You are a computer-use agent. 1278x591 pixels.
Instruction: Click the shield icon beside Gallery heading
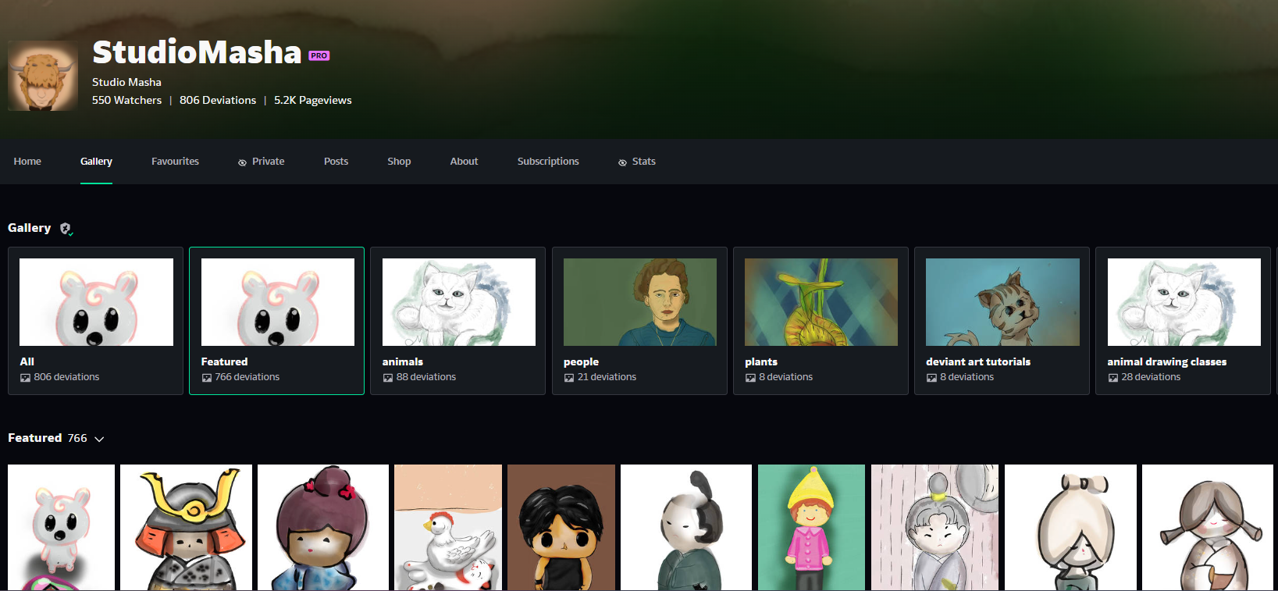coord(66,229)
